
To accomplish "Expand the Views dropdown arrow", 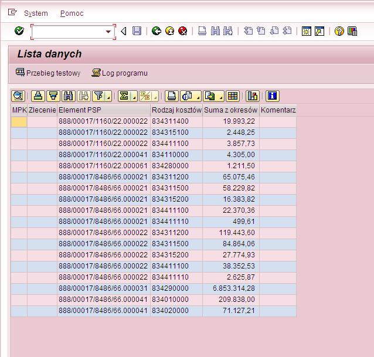I will (198, 96).
